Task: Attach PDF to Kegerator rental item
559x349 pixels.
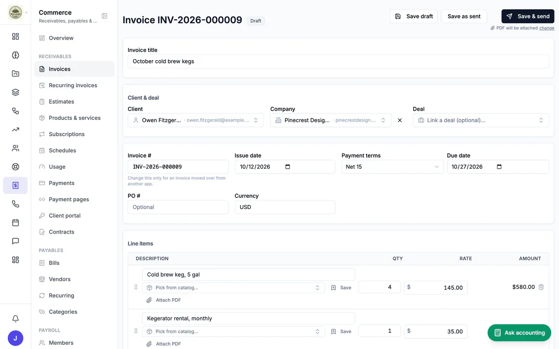Action: coord(164,344)
